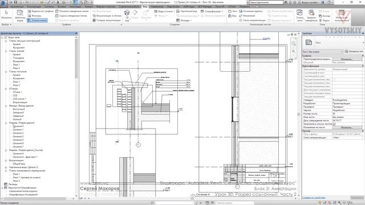Switch to Изменить ribbon tab
This screenshot has height=205, width=365.
245,7
